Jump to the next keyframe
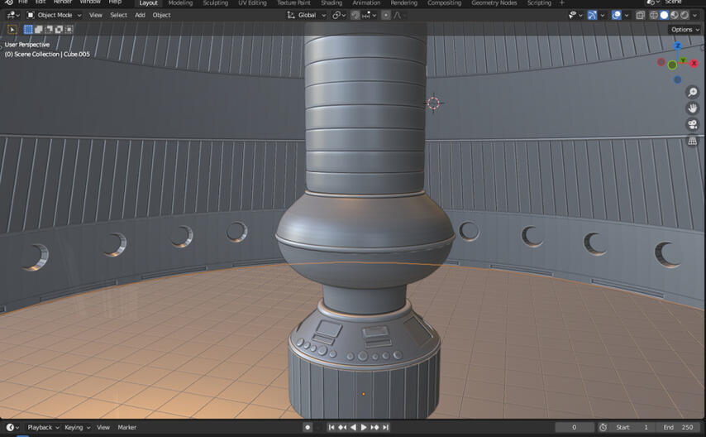The height and width of the screenshot is (437, 706). [374, 427]
